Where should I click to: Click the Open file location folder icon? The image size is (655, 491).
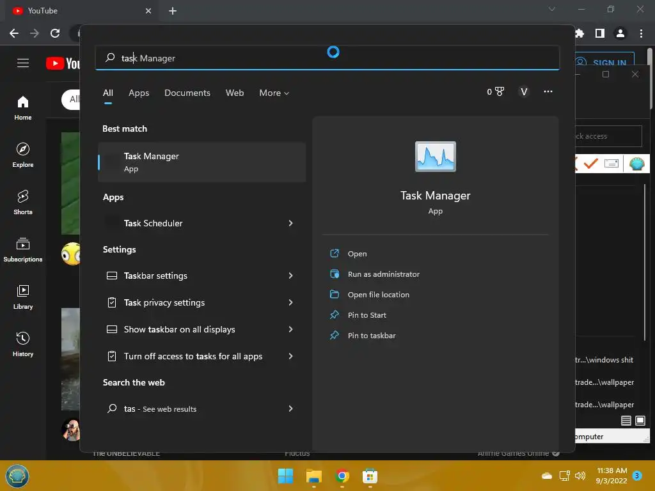[x=334, y=294]
